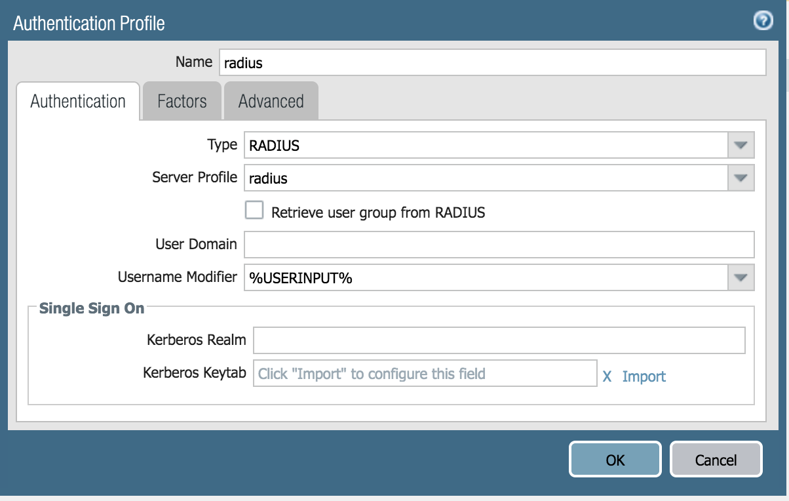Image resolution: width=789 pixels, height=501 pixels.
Task: Click the Kerberos Realm input field
Action: [499, 340]
